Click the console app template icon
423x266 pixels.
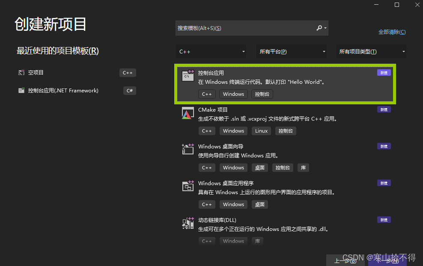(188, 76)
